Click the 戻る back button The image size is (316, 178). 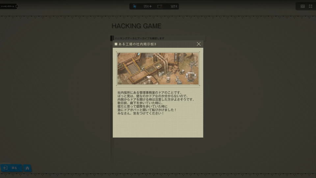click(11, 168)
